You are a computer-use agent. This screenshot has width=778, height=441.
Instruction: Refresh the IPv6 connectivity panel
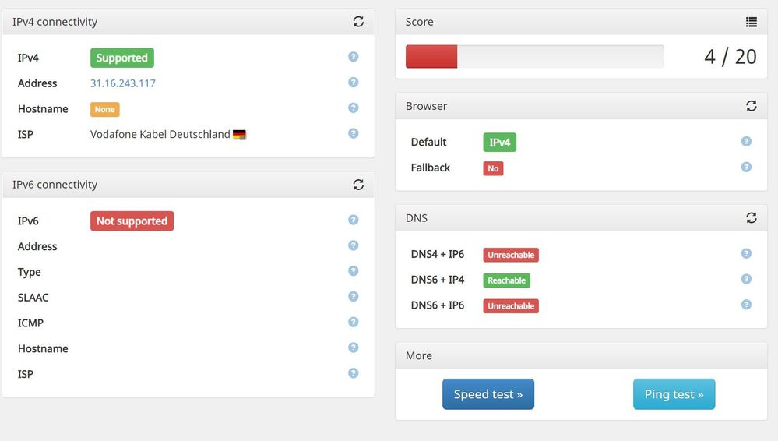[358, 184]
